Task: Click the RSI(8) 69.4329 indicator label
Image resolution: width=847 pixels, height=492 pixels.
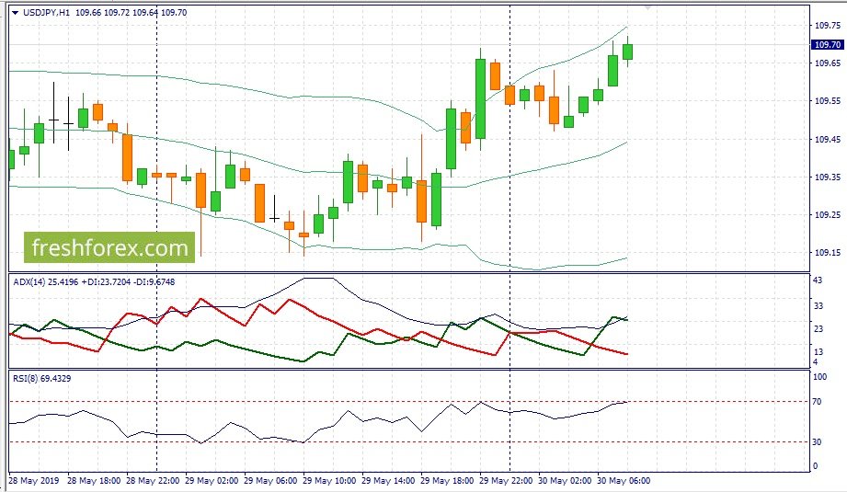Action: pos(42,379)
